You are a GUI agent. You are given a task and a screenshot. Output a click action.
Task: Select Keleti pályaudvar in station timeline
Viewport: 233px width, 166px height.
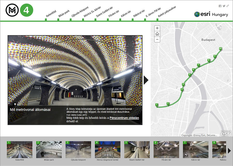tap(167, 13)
